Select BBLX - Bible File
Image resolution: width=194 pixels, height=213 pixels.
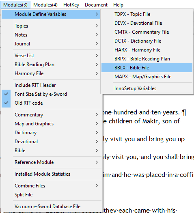(x=147, y=68)
